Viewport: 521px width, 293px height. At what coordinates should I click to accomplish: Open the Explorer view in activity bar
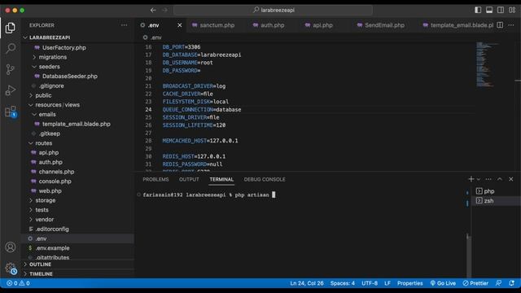click(x=11, y=28)
